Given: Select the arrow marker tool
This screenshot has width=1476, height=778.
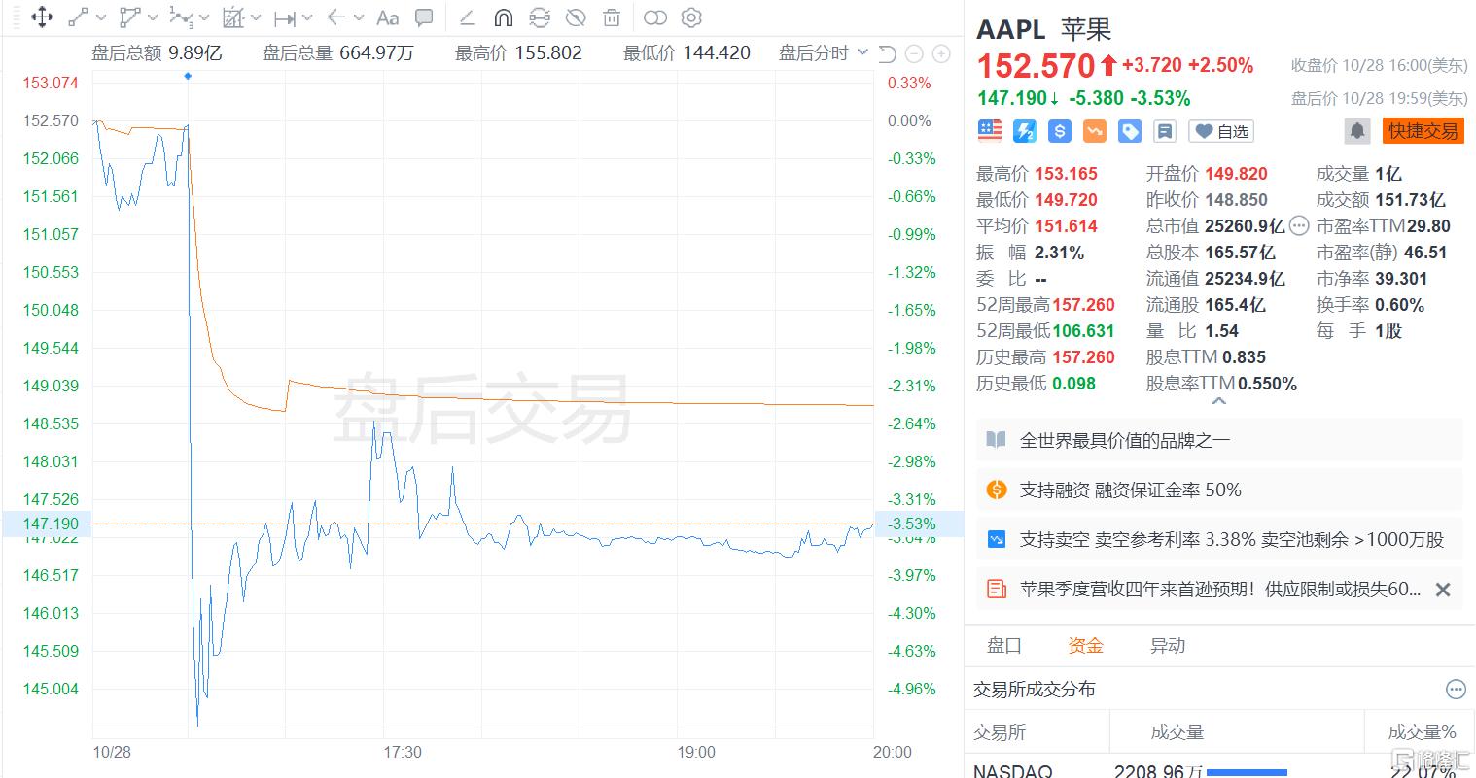Looking at the screenshot, I should 336,17.
